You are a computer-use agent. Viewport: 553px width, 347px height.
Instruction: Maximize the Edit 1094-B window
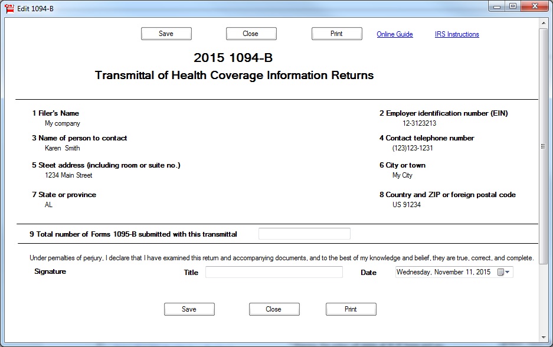[x=512, y=6]
